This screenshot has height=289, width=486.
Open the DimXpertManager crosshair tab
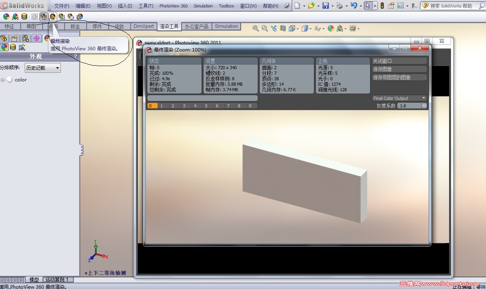37,38
